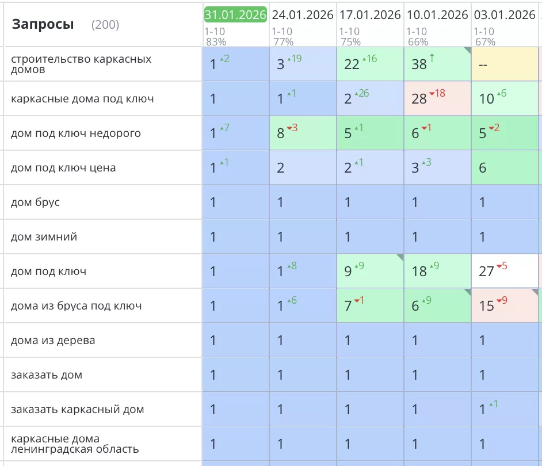This screenshot has height=466, width=542.
Task: Open 'каркасные дома ленинградская область' query
Action: pyautogui.click(x=75, y=444)
